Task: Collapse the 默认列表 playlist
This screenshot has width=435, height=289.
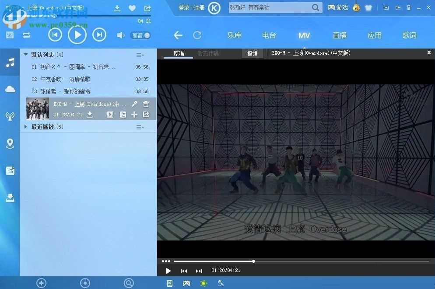Action: [x=26, y=55]
